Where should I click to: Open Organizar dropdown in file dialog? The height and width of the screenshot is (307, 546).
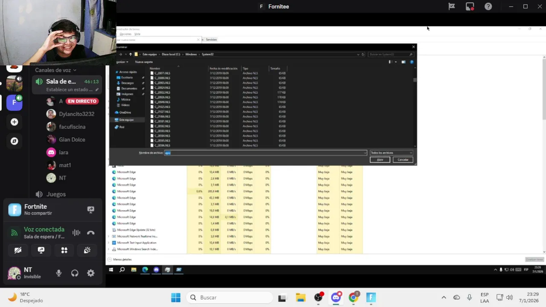click(x=122, y=62)
